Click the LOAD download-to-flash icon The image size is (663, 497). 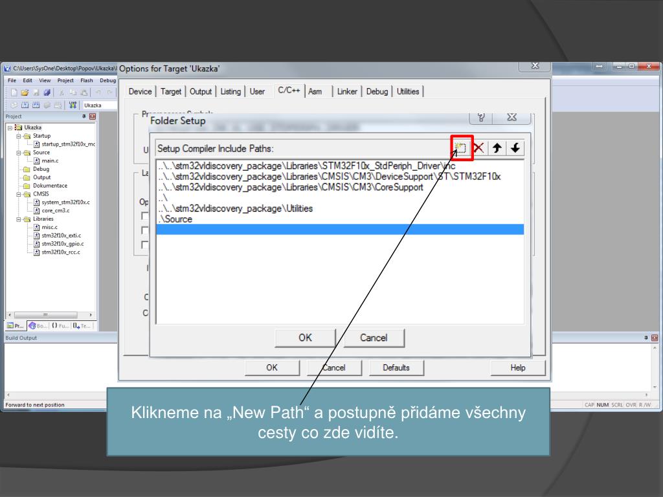click(73, 105)
